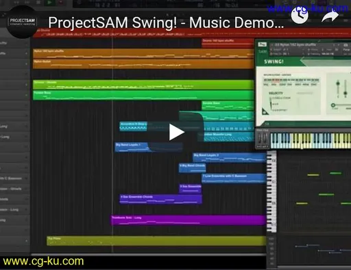Click the Share arrow icon
Image resolution: width=351 pixels, height=270 pixels.
pos(330,16)
